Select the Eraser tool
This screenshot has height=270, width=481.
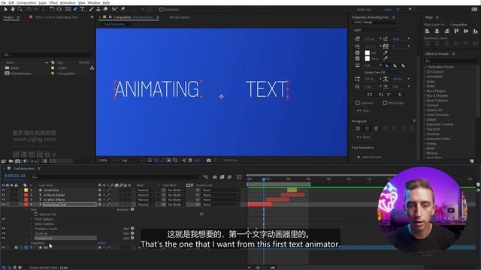pyautogui.click(x=105, y=10)
